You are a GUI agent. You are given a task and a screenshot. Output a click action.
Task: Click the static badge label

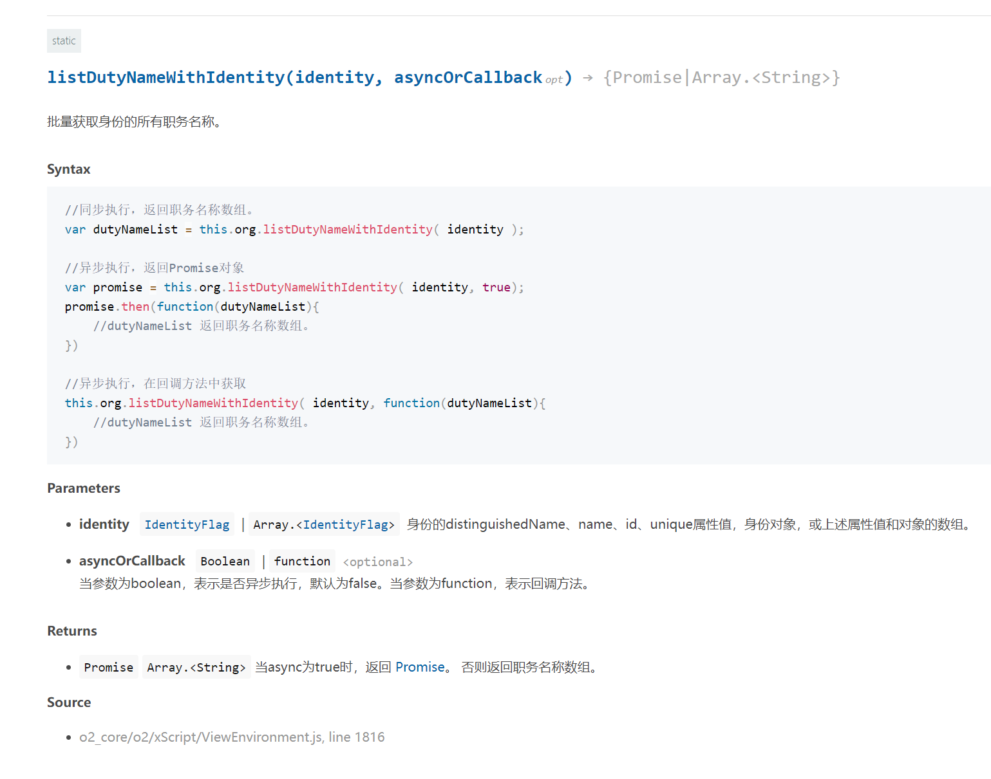[64, 41]
